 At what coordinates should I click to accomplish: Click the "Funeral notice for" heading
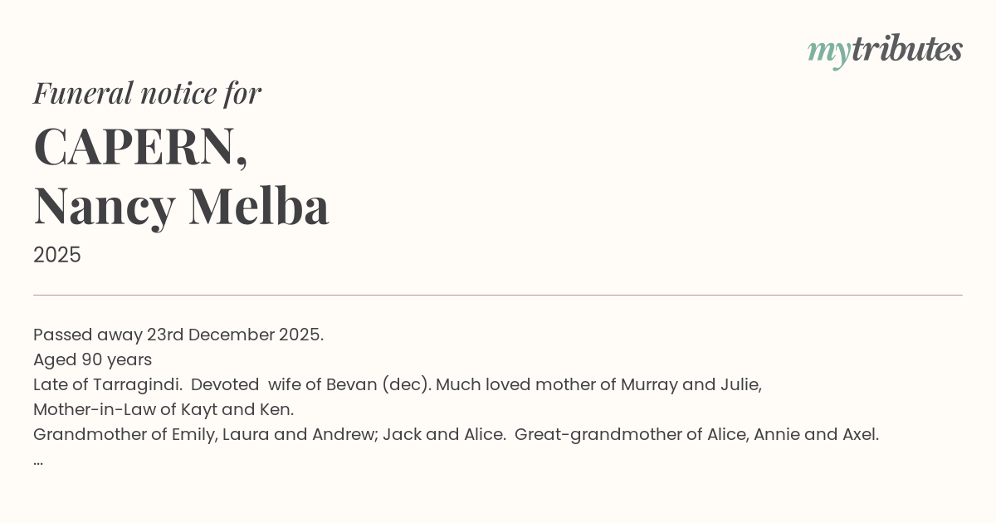click(x=147, y=93)
